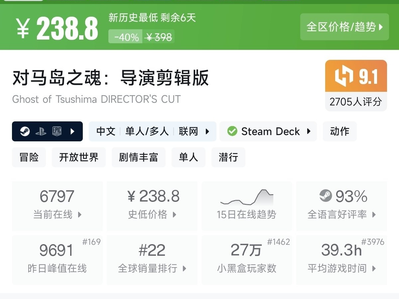399x299 pixels.
Task: Select the 剧情丰富 tag
Action: (138, 157)
